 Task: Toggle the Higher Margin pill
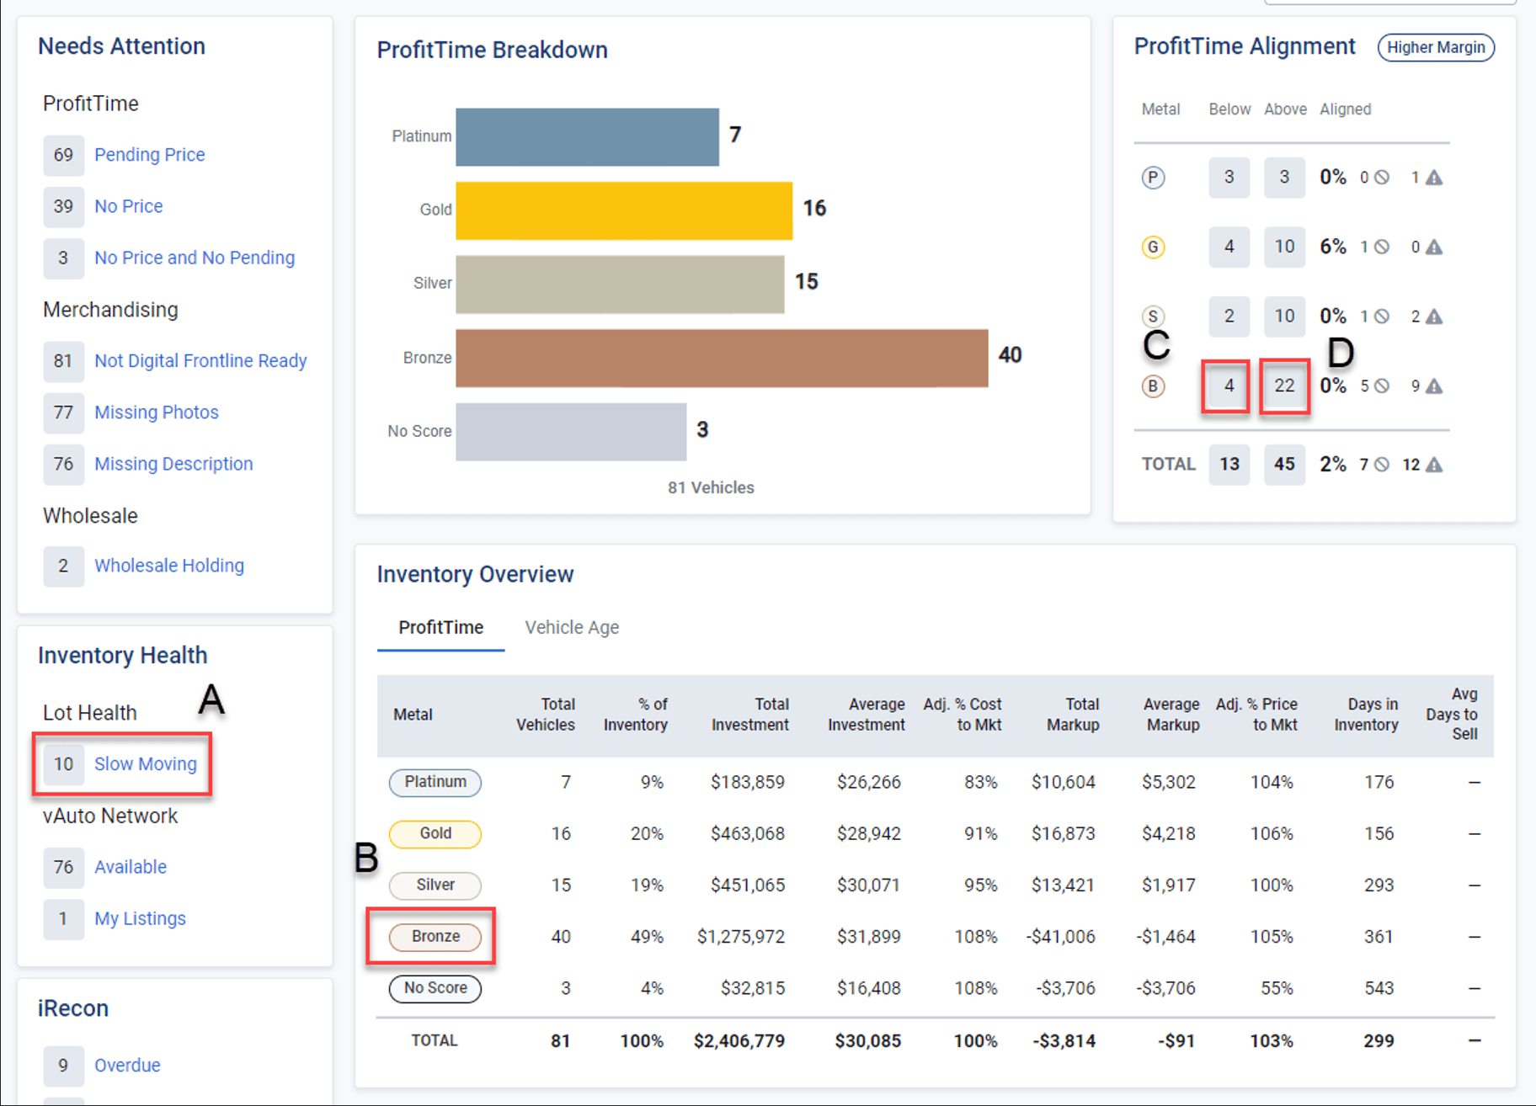1436,48
